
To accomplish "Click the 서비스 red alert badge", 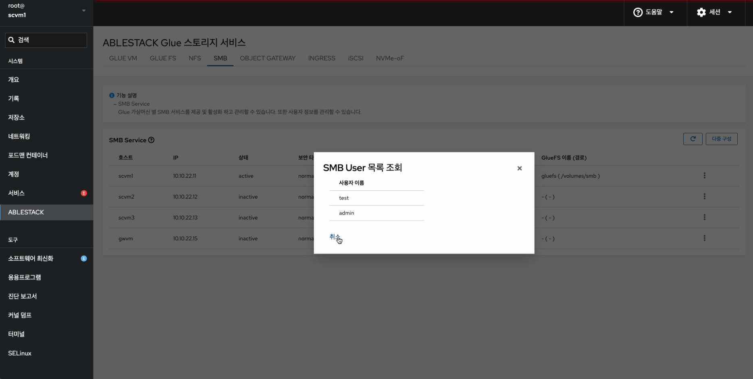I will (84, 193).
